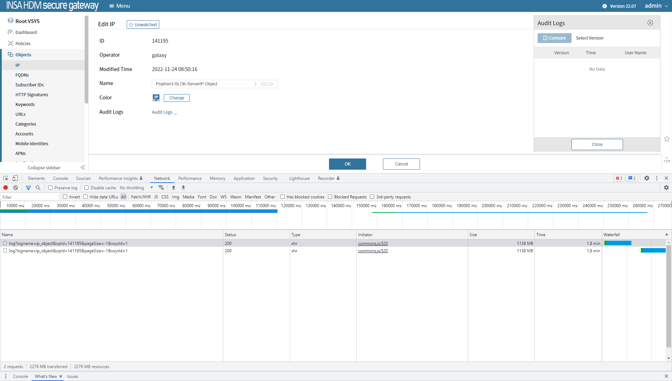The width and height of the screenshot is (672, 381).
Task: Click the clear network log icon
Action: (15, 188)
